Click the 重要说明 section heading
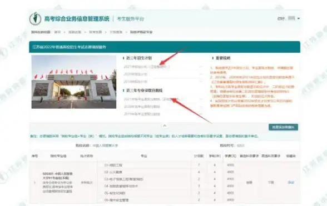Screen dimensions: 327x206 pos(222,58)
